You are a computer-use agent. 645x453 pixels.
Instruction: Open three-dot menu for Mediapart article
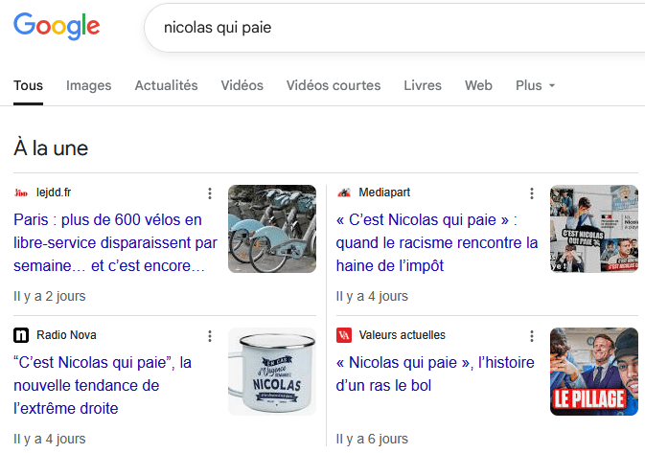point(532,193)
